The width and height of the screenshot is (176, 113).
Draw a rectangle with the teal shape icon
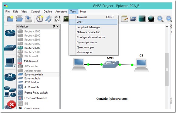coord(142,19)
